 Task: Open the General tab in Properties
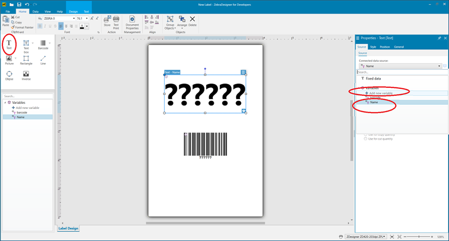click(x=399, y=47)
